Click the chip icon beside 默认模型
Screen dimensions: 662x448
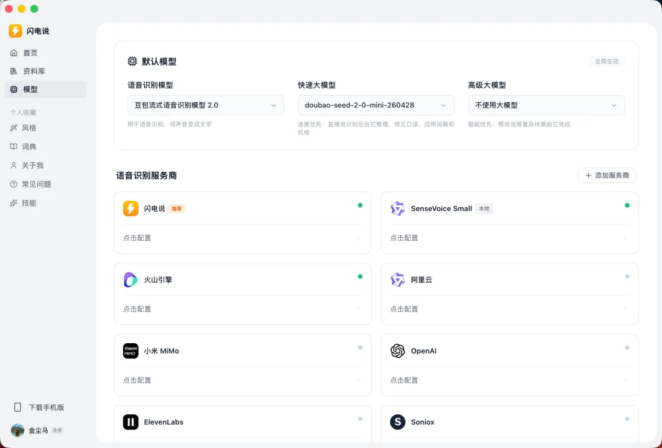(x=132, y=61)
